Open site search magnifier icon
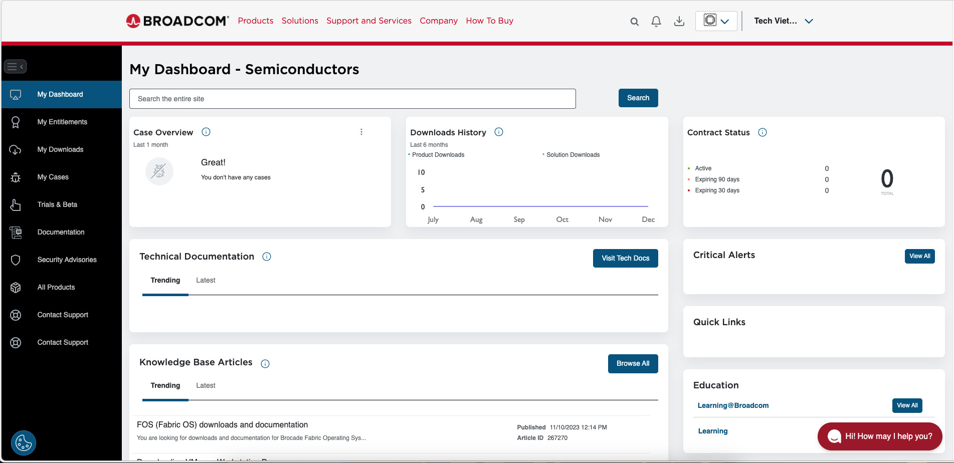 point(635,22)
